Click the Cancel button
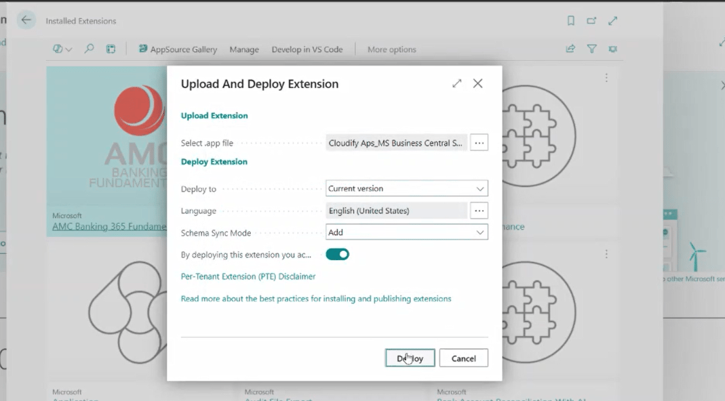725x401 pixels. point(463,358)
